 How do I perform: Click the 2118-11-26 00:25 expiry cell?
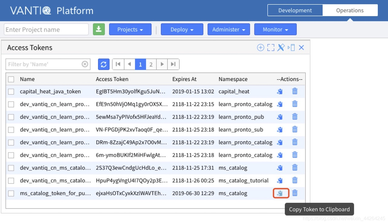pos(193,181)
